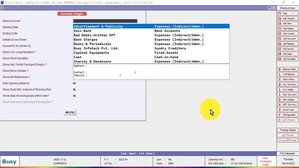Open the E-way Bill Portal button
Screen dimensions: 299x168
click(288, 140)
